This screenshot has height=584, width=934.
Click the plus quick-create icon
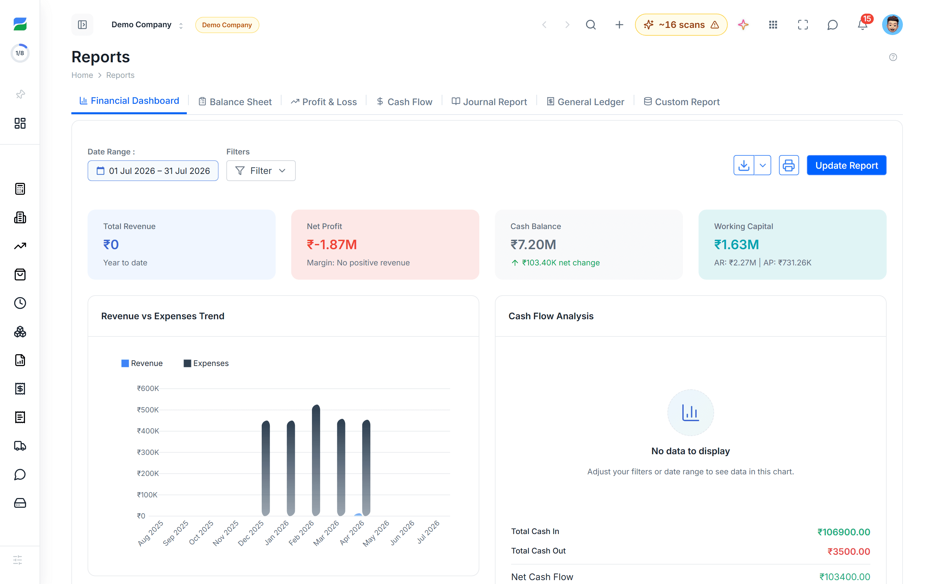tap(619, 25)
